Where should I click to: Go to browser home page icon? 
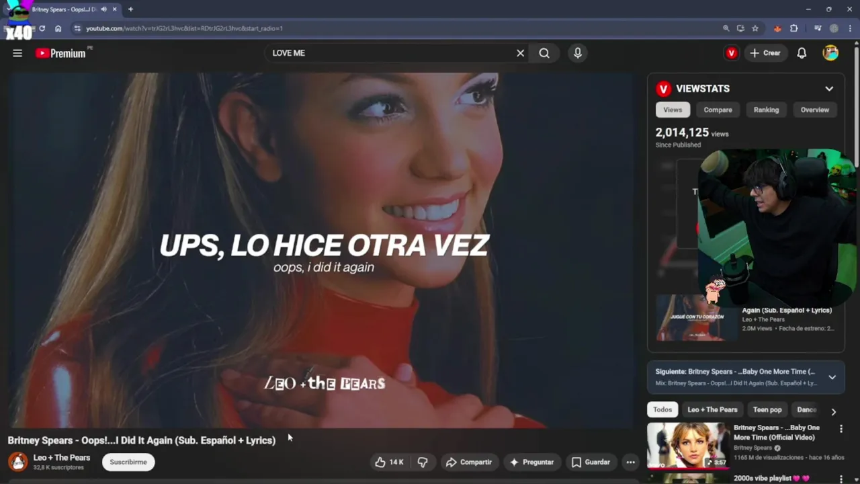pos(58,28)
